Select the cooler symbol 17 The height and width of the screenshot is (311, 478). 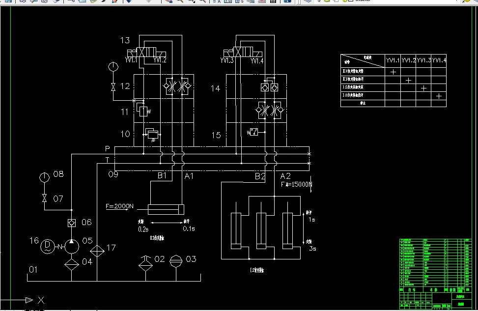(x=97, y=251)
